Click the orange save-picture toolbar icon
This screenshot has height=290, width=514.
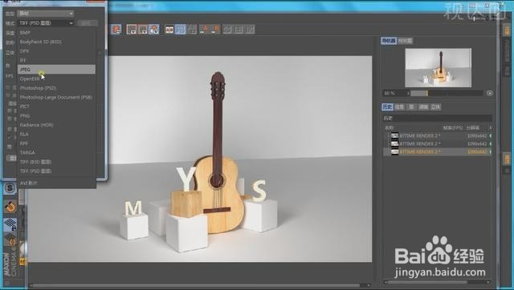point(116,30)
